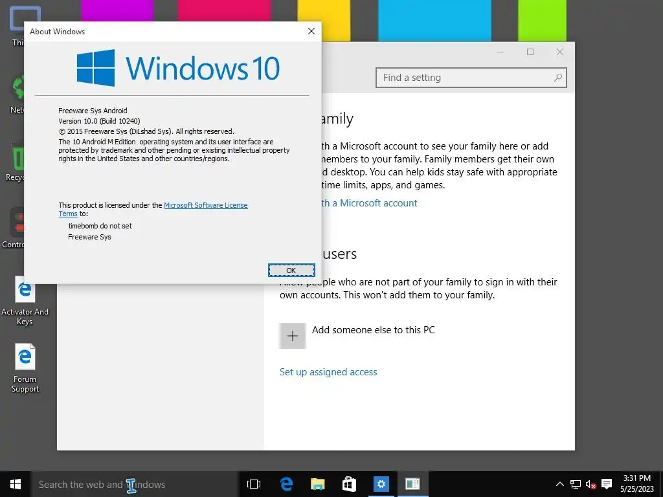663x497 pixels.
Task: Click 'Add someone else to this PC' text
Action: pyautogui.click(x=374, y=330)
